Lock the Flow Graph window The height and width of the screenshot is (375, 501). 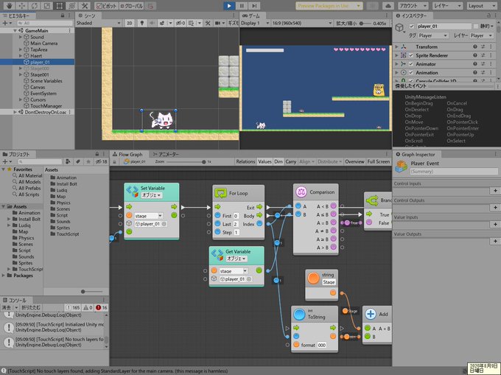tap(114, 162)
